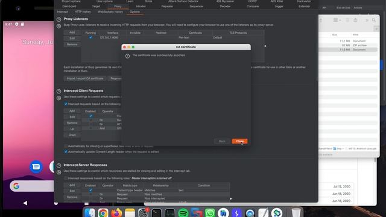386x217 pixels.
Task: Tap the Google logo in the Android search bar
Action: pos(16,186)
